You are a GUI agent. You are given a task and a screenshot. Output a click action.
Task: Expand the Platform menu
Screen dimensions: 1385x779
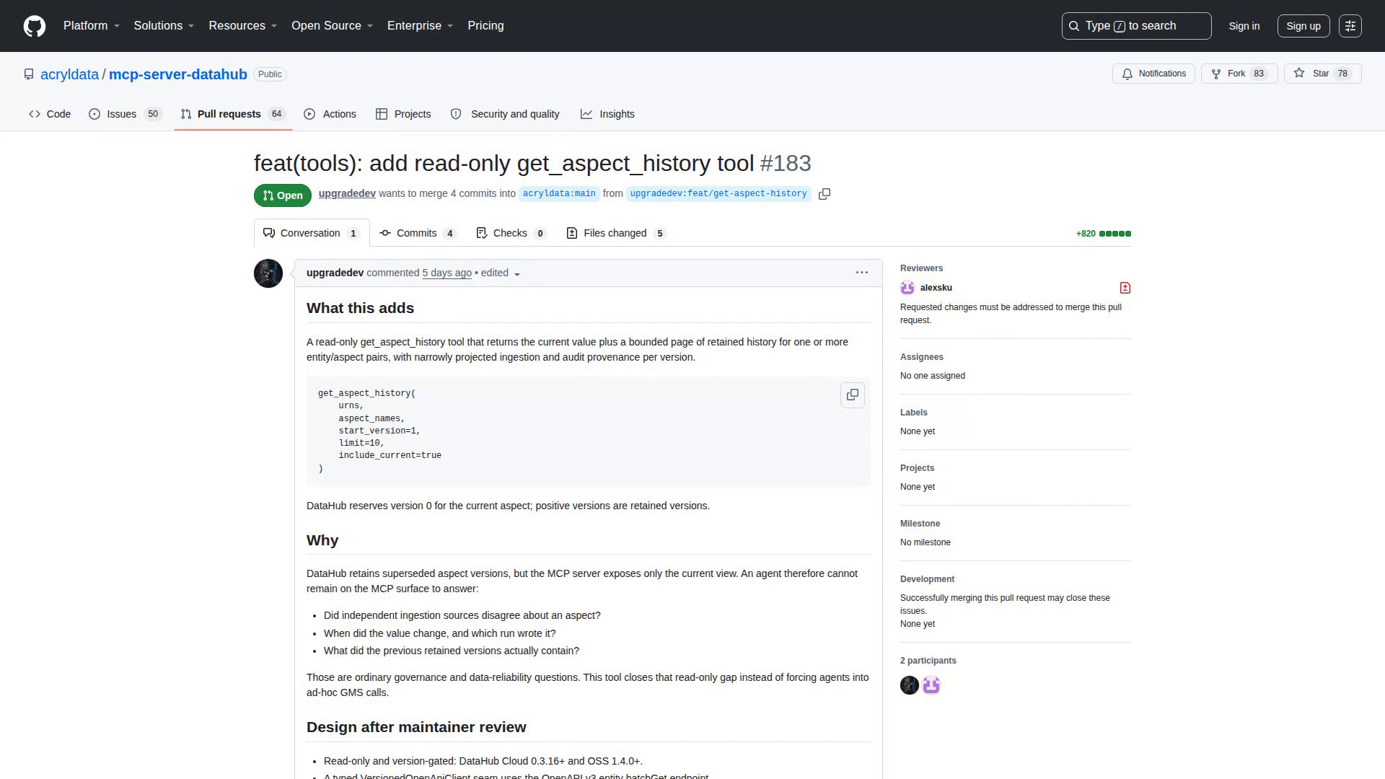(x=92, y=26)
